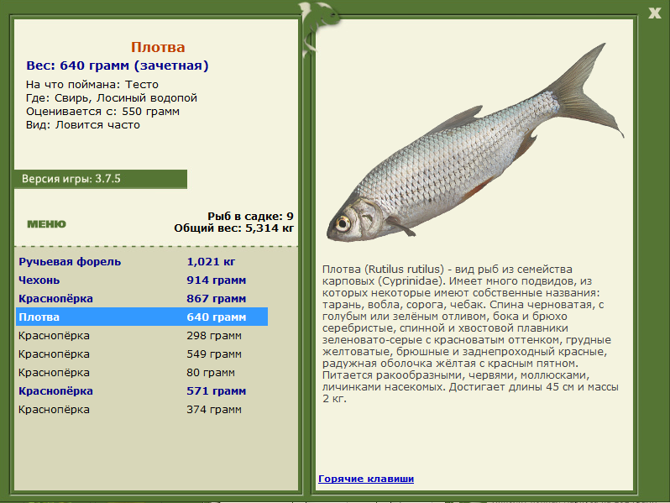Select Краснопёрка 80 грамм row
The image size is (670, 503).
coord(142,372)
